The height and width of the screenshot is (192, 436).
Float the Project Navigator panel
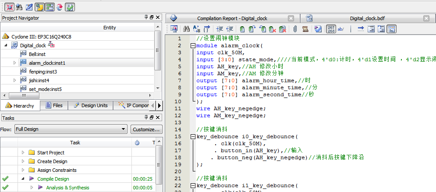tap(152, 17)
